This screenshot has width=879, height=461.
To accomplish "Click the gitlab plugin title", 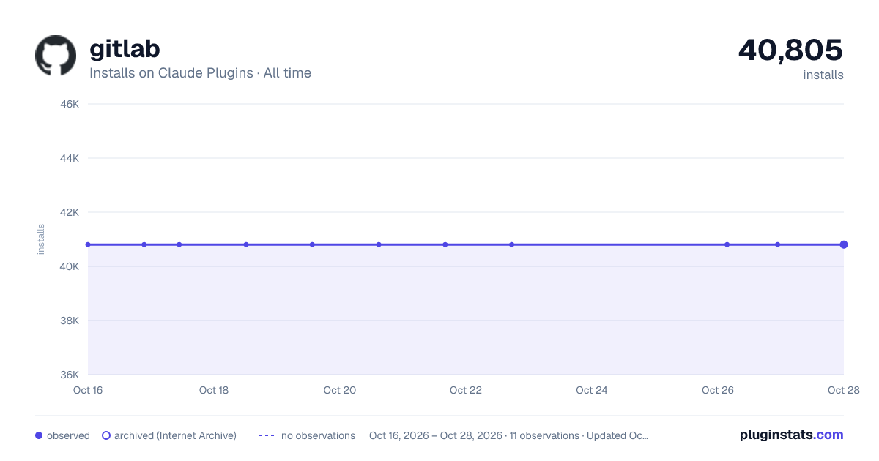I will coord(125,49).
